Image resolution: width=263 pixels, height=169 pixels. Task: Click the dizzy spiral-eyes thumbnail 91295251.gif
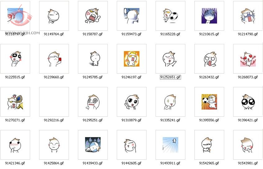tap(93, 102)
